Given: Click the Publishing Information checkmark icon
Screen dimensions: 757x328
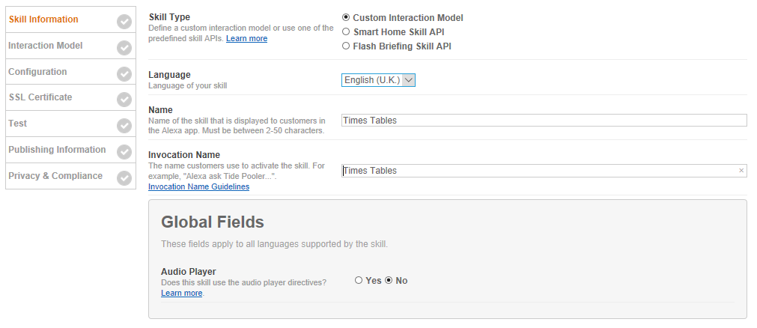Looking at the screenshot, I should point(124,152).
